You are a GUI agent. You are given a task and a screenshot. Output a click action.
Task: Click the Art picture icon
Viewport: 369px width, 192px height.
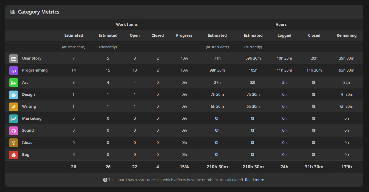(14, 82)
